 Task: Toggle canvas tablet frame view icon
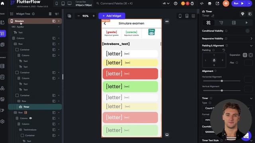187,16
